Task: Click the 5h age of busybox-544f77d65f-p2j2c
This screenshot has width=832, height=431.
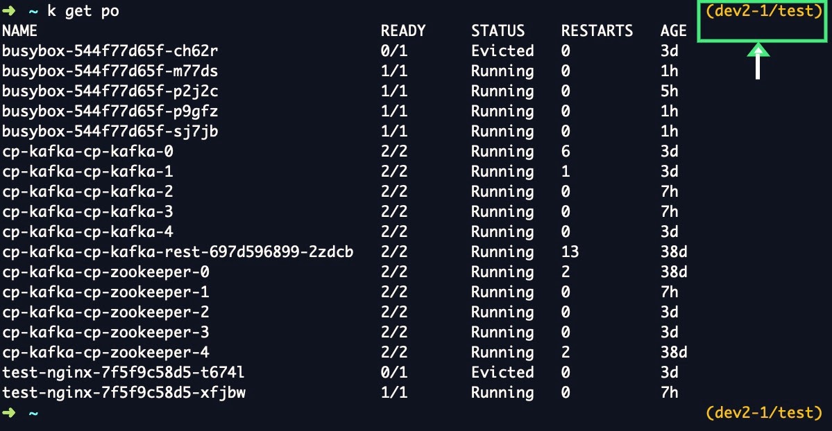Action: 669,91
